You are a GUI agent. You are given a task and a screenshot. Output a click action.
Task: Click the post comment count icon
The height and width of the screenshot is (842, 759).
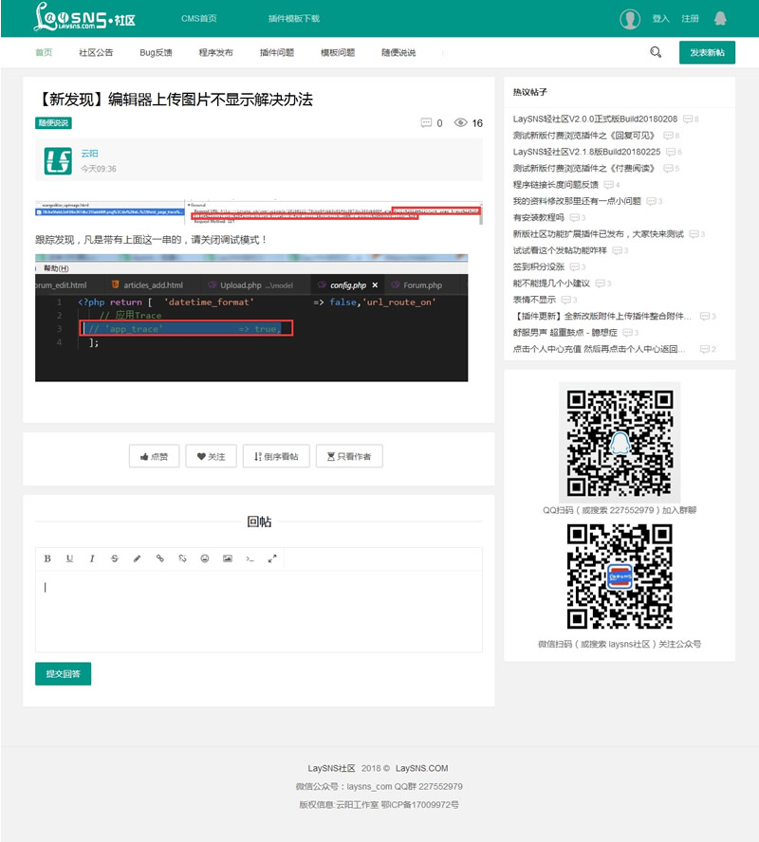click(x=426, y=123)
